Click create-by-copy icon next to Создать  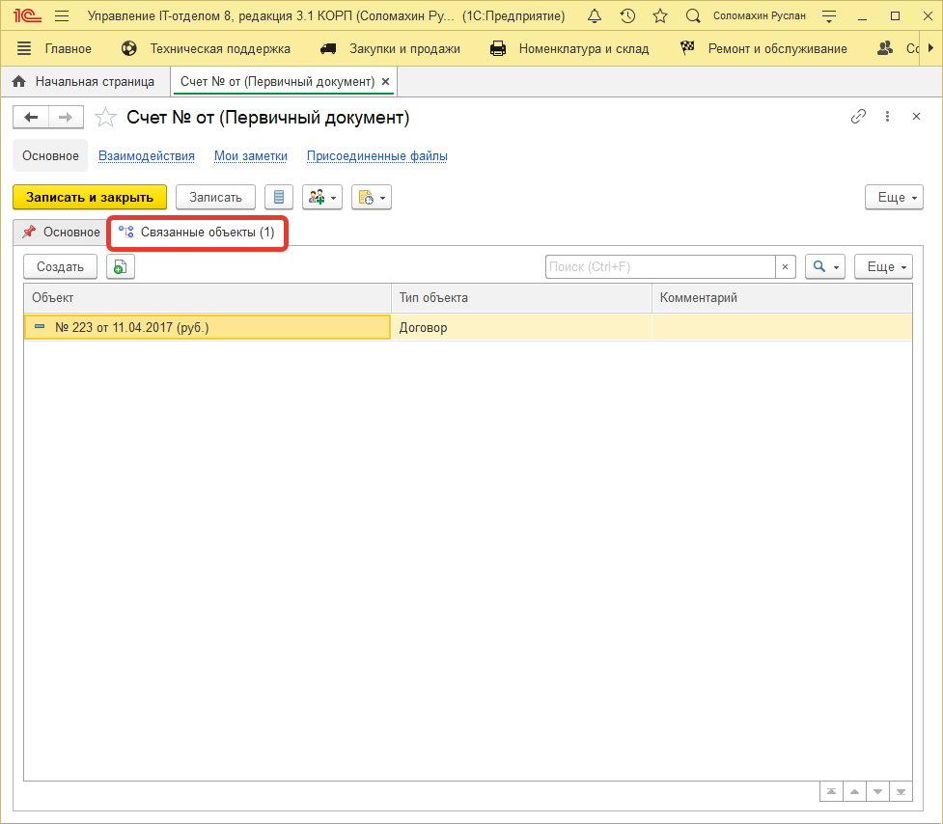point(121,267)
